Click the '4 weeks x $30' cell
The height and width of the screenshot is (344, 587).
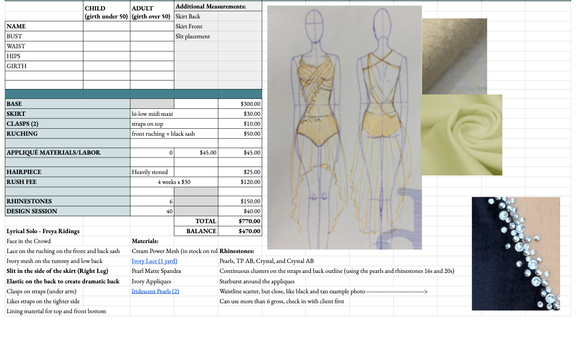point(174,182)
